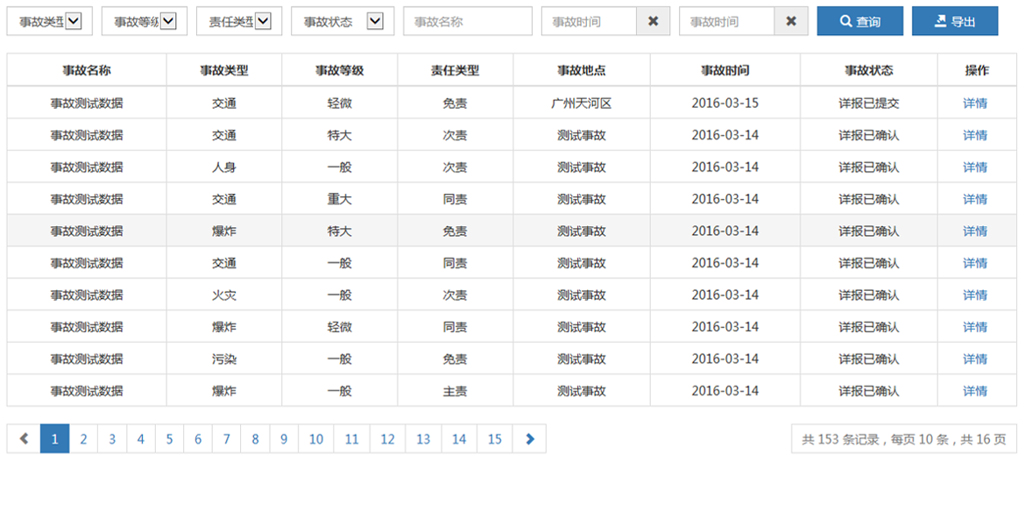Open the 事故类型 filter dropdown
Screen dimensions: 1025x526
point(50,21)
